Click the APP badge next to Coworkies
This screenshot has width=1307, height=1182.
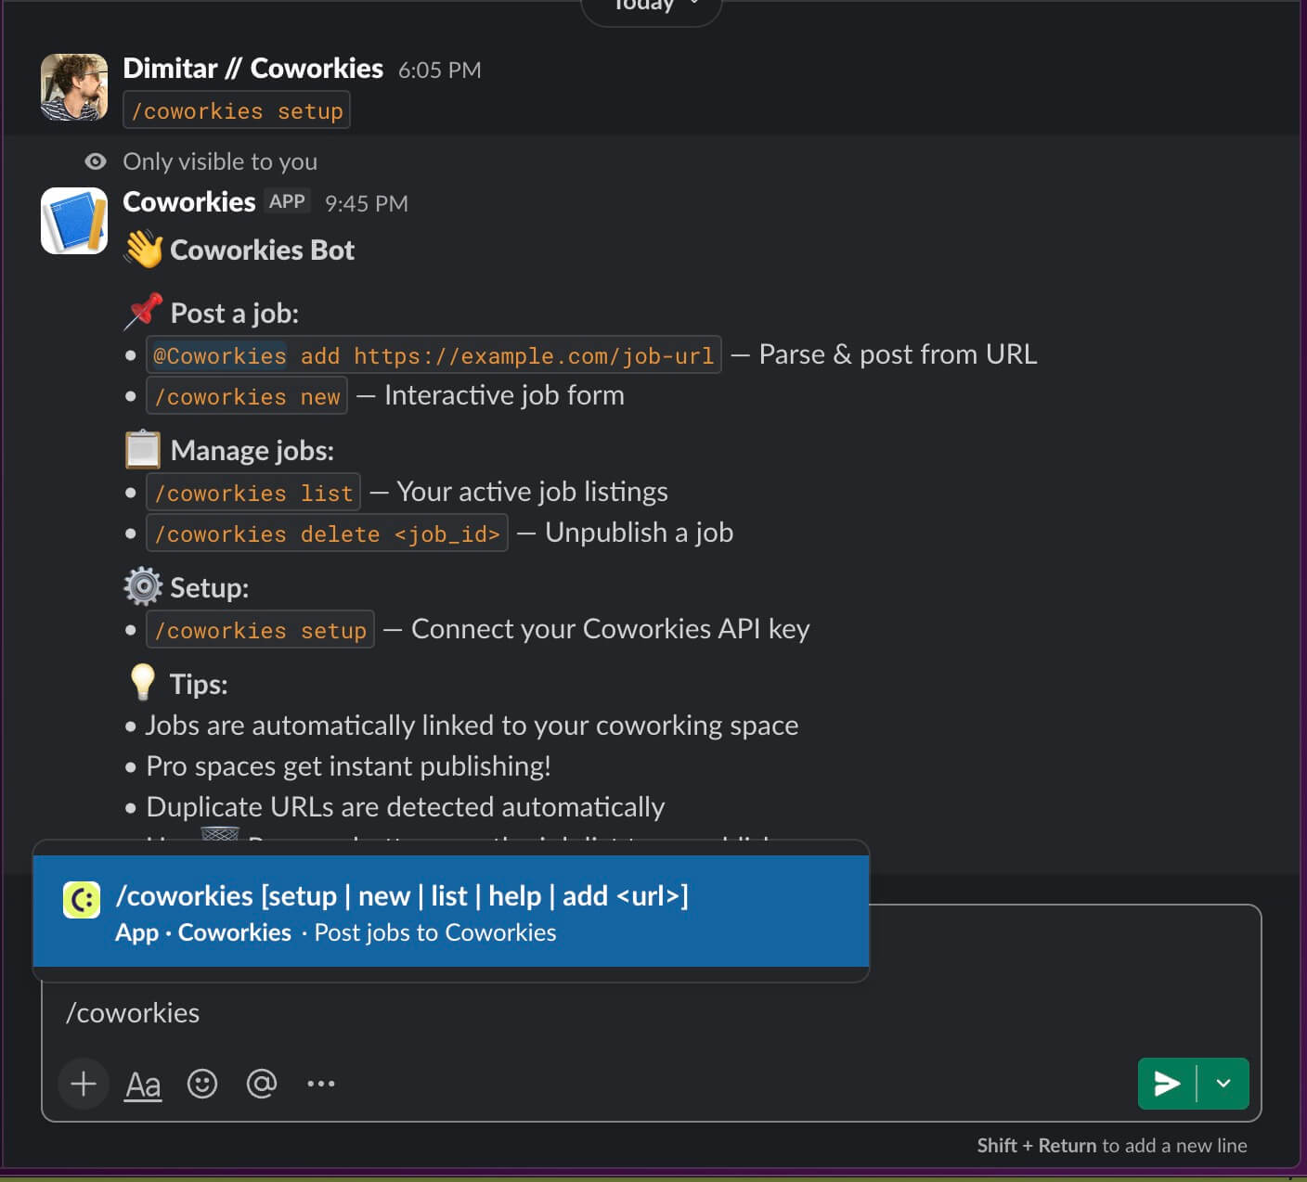[x=287, y=201]
